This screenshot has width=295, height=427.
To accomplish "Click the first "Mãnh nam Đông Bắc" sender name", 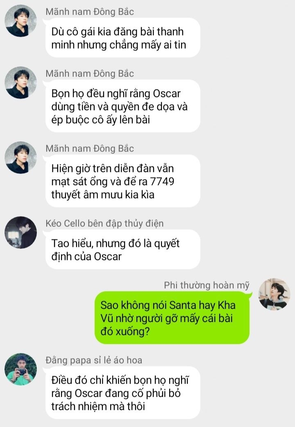I will tap(90, 12).
